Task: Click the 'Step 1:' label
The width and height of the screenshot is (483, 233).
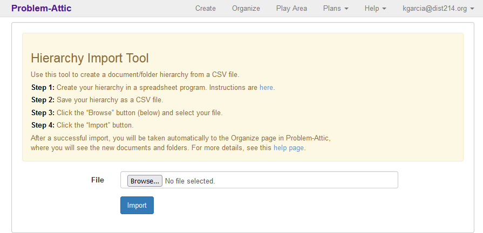Action: tap(43, 88)
